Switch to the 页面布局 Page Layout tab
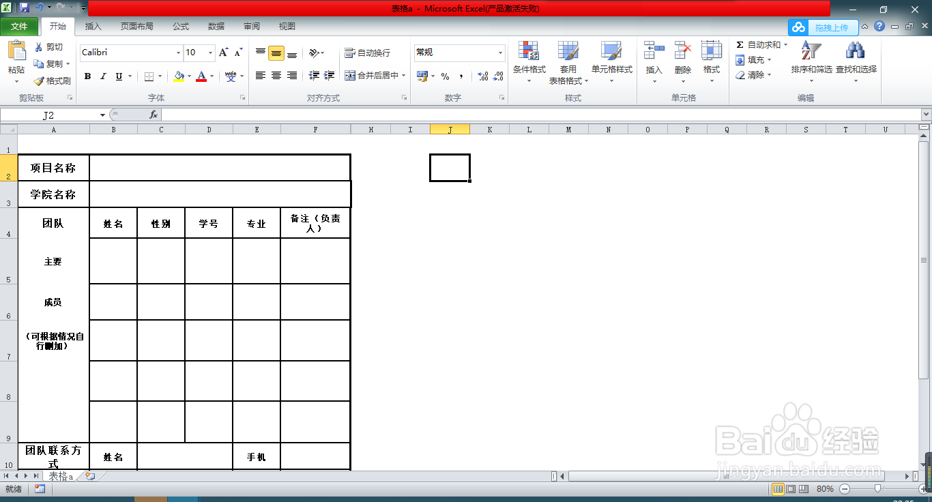Screen dimensions: 932x502 click(136, 27)
